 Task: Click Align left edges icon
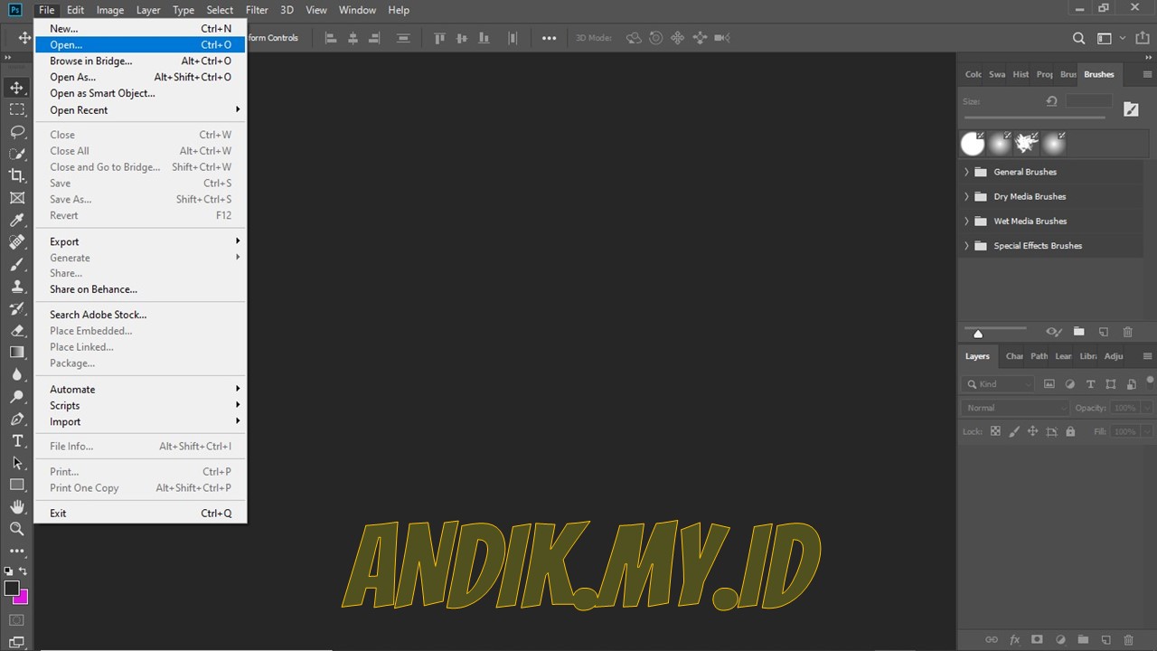pyautogui.click(x=330, y=38)
